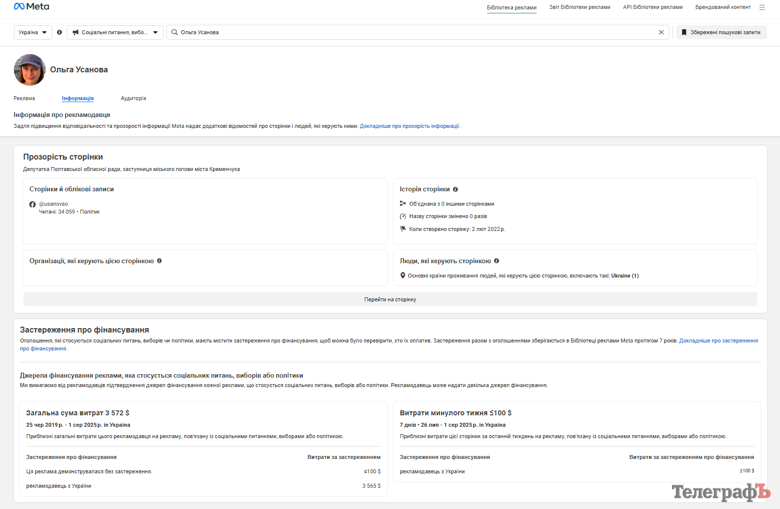This screenshot has height=509, width=780.
Task: Switch to the Реклама tab
Action: (x=24, y=98)
